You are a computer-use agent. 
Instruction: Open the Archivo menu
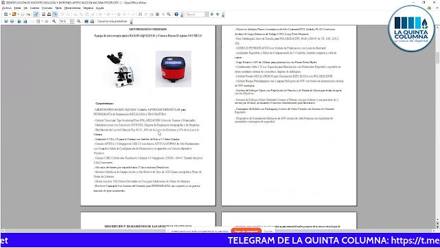pos(7,8)
